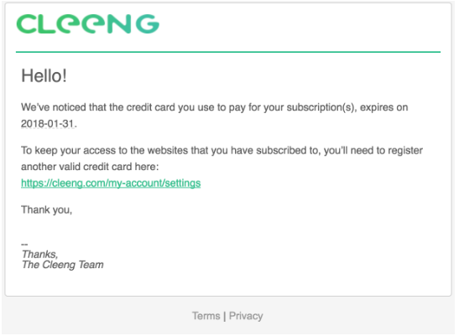This screenshot has width=459, height=336.
Task: Click the Hello! heading
Action: click(x=44, y=76)
